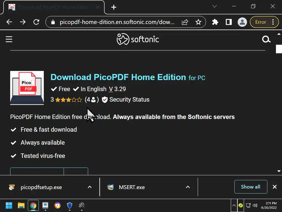The width and height of the screenshot is (282, 212).
Task: Open clock and date 2:11 PM
Action: point(269,205)
